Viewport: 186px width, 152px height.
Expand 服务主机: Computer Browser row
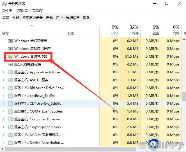(4, 119)
